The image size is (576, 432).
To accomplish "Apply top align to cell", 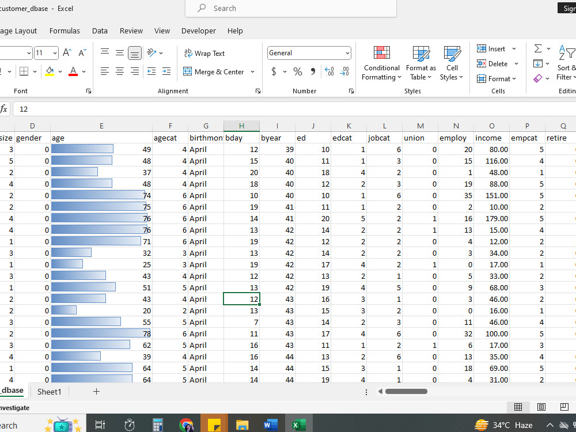I will (105, 53).
